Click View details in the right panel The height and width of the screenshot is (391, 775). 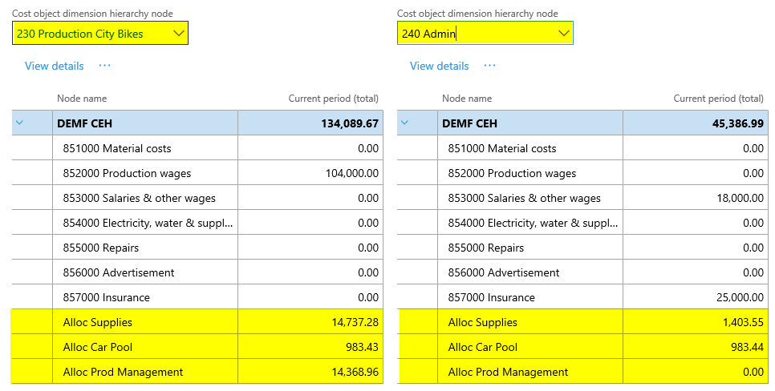pos(439,66)
